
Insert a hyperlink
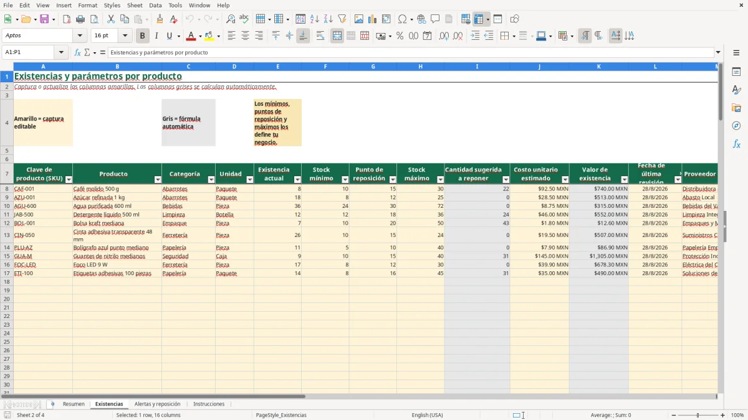click(421, 19)
